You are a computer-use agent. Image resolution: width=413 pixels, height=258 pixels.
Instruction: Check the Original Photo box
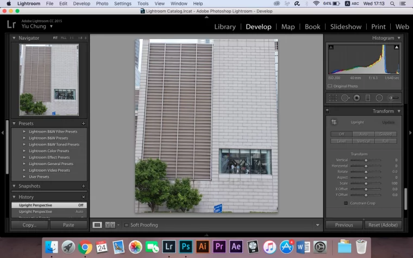point(330,86)
